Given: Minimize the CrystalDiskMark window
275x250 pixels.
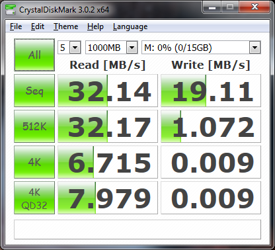Looking at the screenshot, I should pyautogui.click(x=212, y=7).
